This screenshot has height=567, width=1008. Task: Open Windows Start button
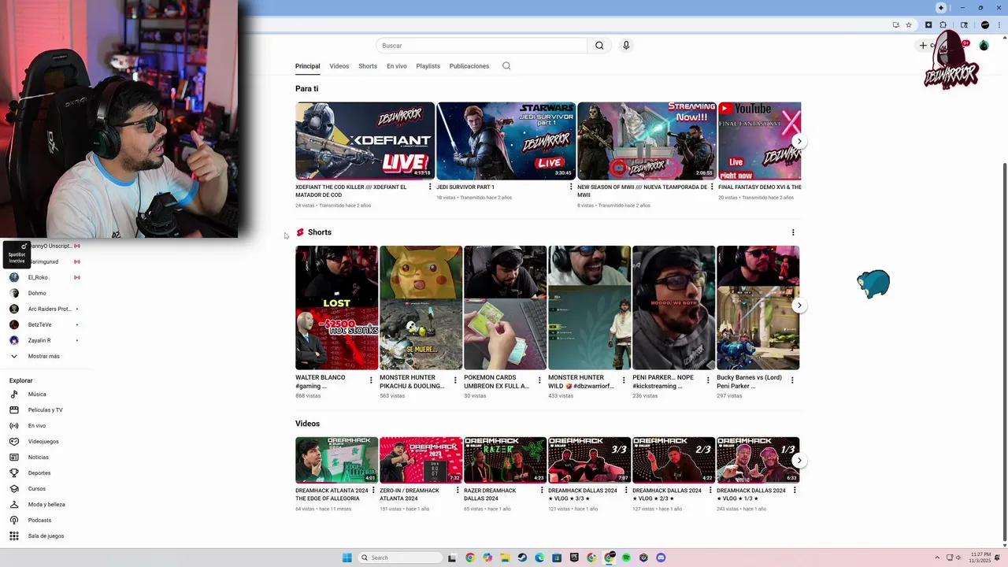click(x=346, y=558)
